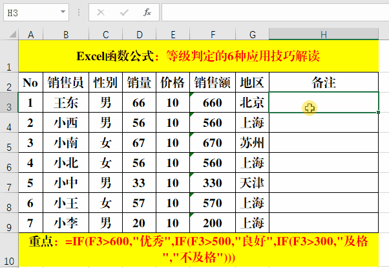
Task: Click the Insert Function fx icon
Action: [x=147, y=12]
